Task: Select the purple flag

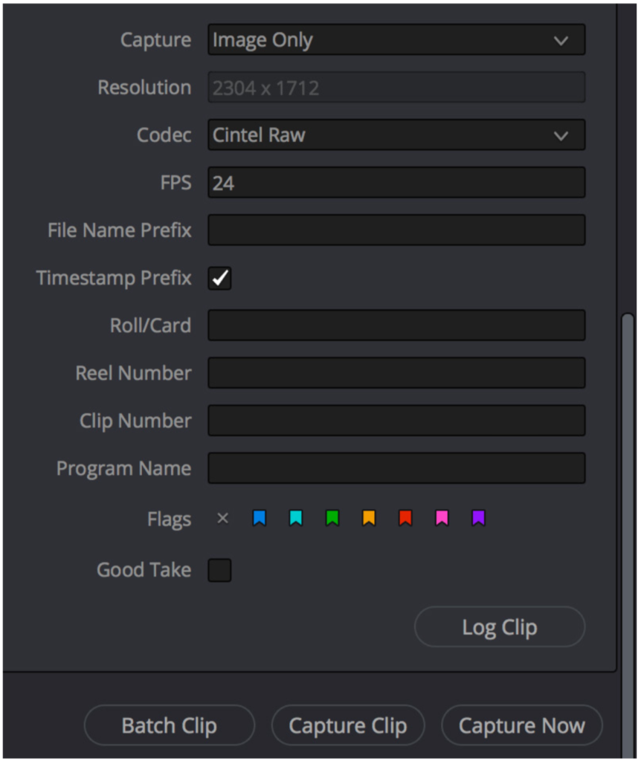Action: click(478, 518)
